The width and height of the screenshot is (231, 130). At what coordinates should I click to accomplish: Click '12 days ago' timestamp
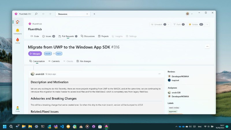click(x=51, y=74)
